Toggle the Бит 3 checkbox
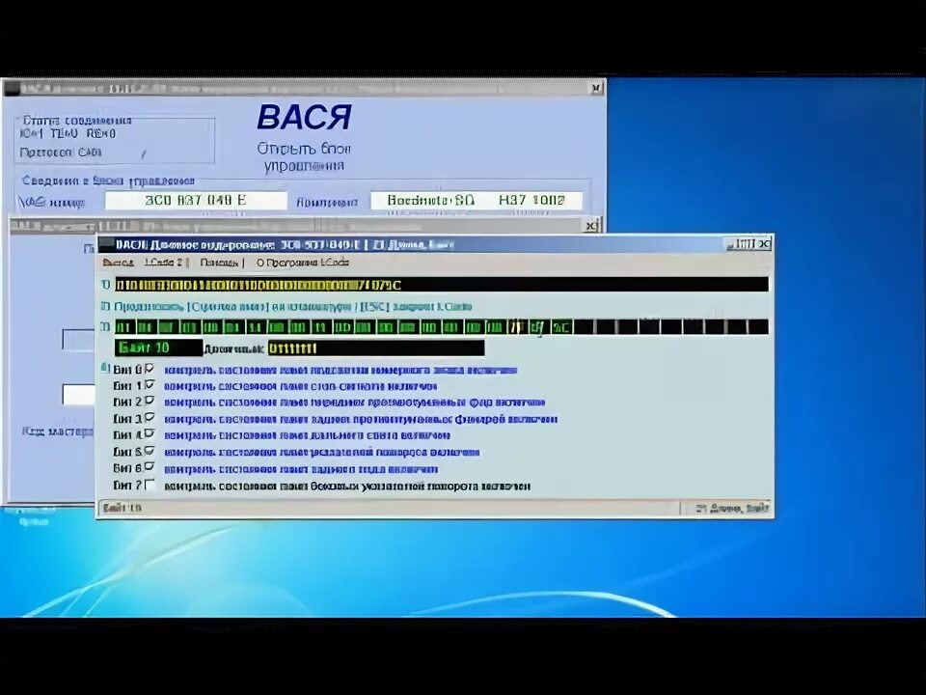 click(150, 417)
